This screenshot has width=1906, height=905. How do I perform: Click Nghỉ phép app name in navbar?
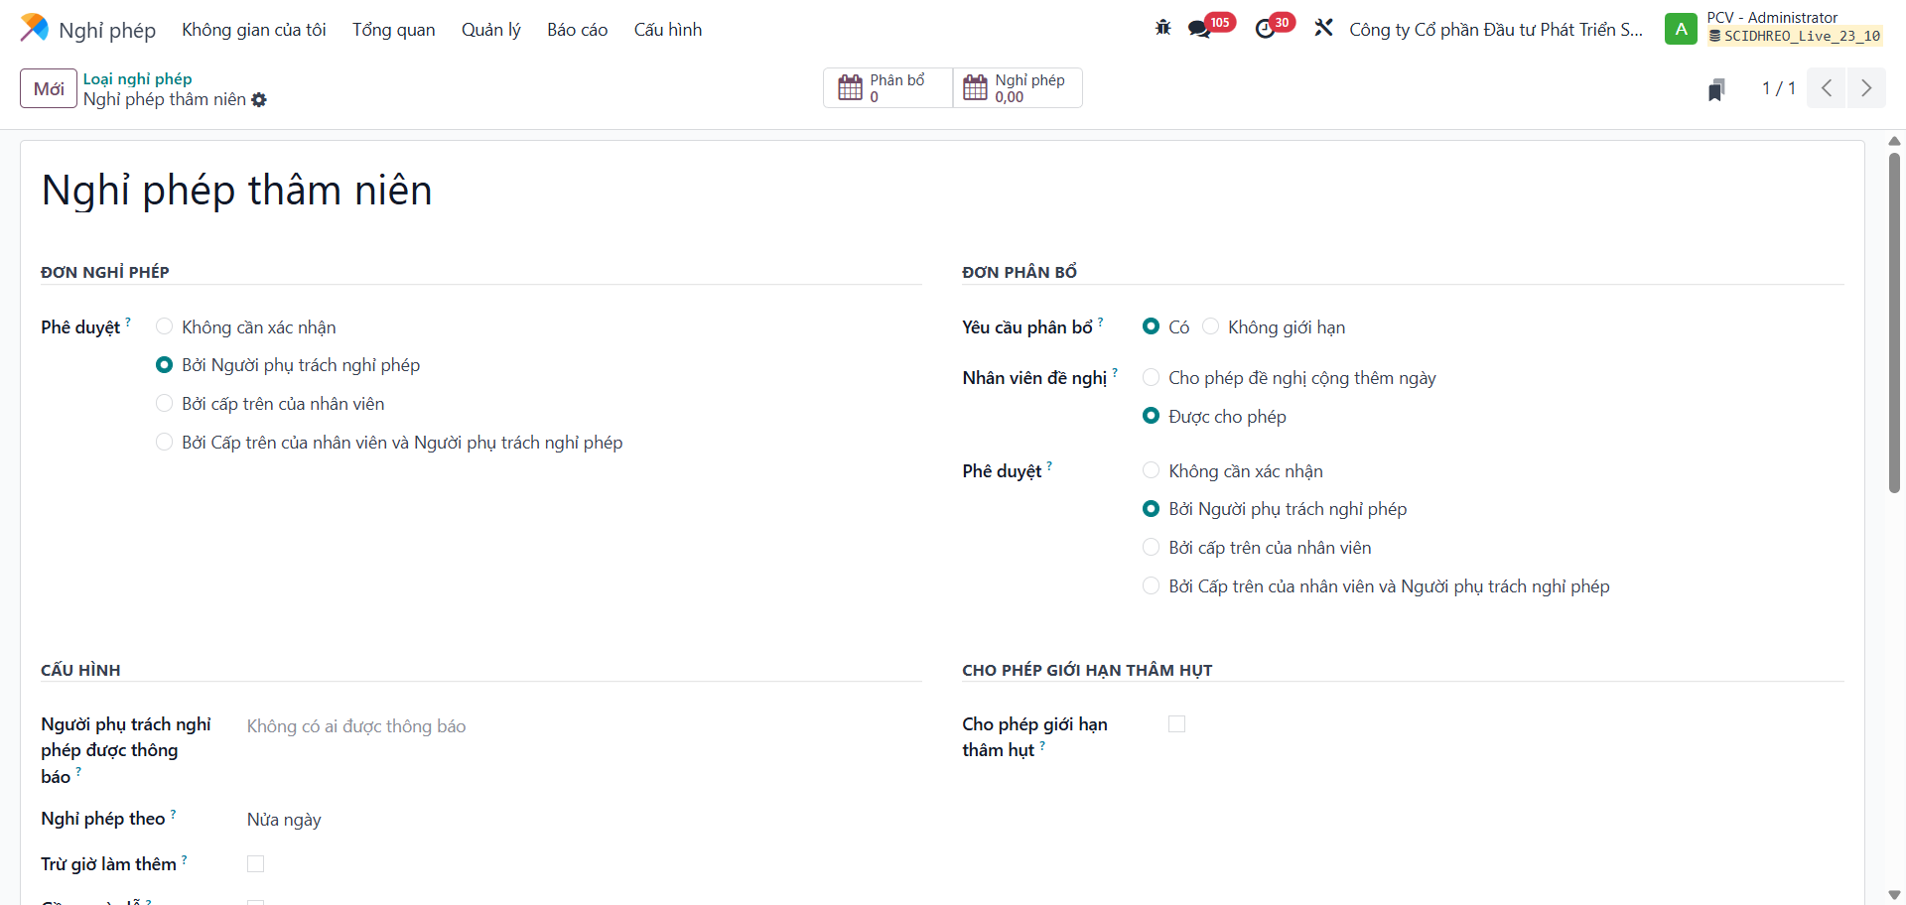coord(107,30)
